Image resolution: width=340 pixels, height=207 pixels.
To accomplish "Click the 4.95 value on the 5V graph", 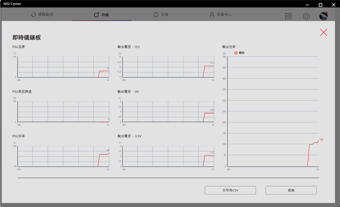I will [x=212, y=110].
